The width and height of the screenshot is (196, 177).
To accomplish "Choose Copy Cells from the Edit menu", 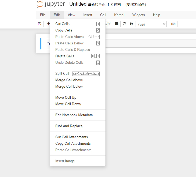I will coord(78,30).
